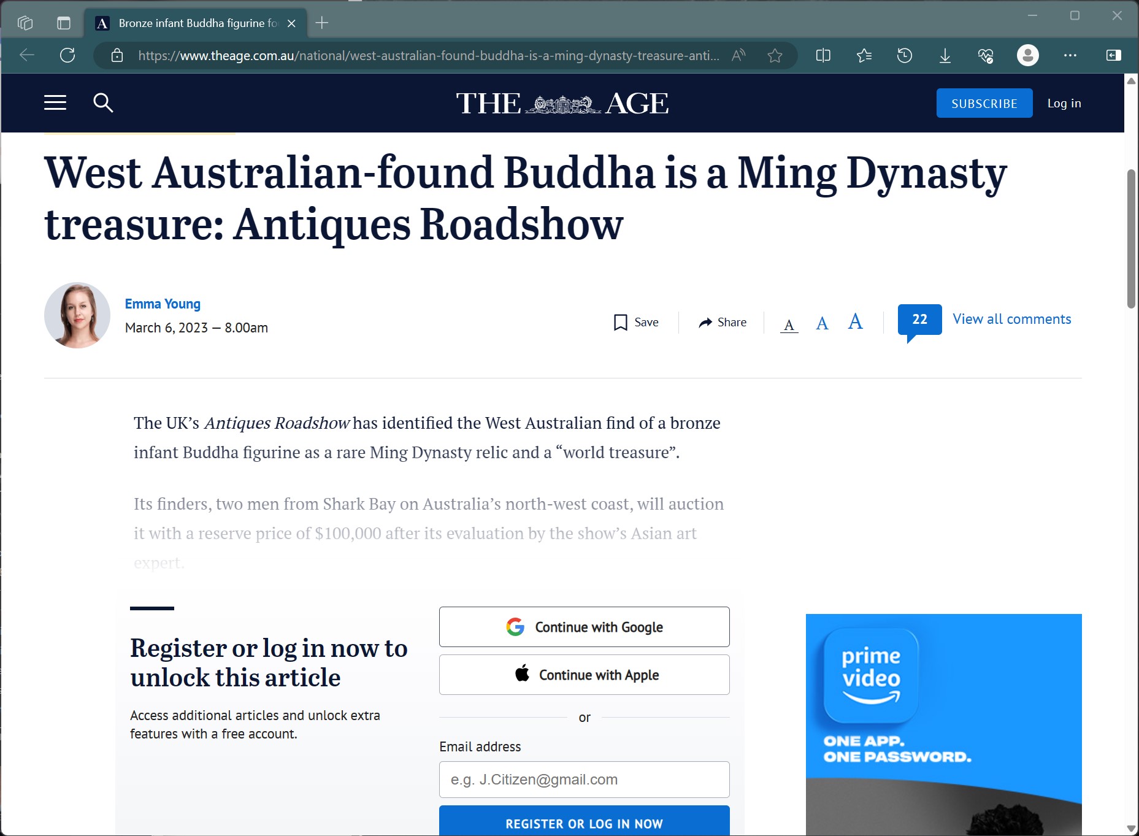The height and width of the screenshot is (836, 1139).
Task: Open the Prime Video advertisement
Action: pyautogui.click(x=943, y=724)
